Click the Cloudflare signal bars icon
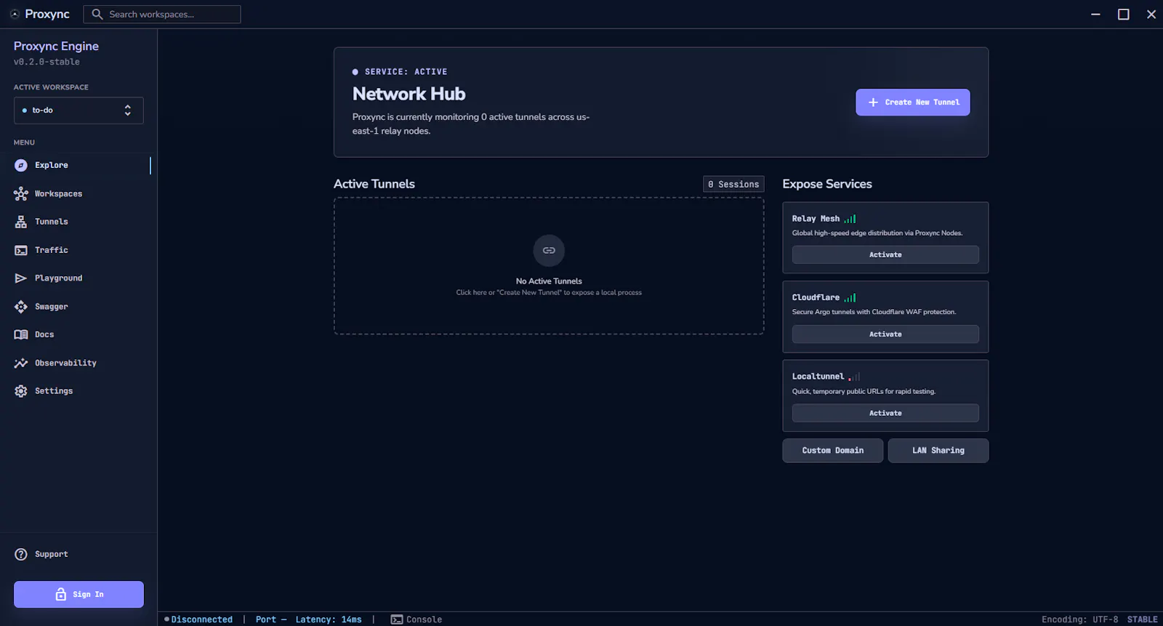The width and height of the screenshot is (1163, 626). pos(850,297)
